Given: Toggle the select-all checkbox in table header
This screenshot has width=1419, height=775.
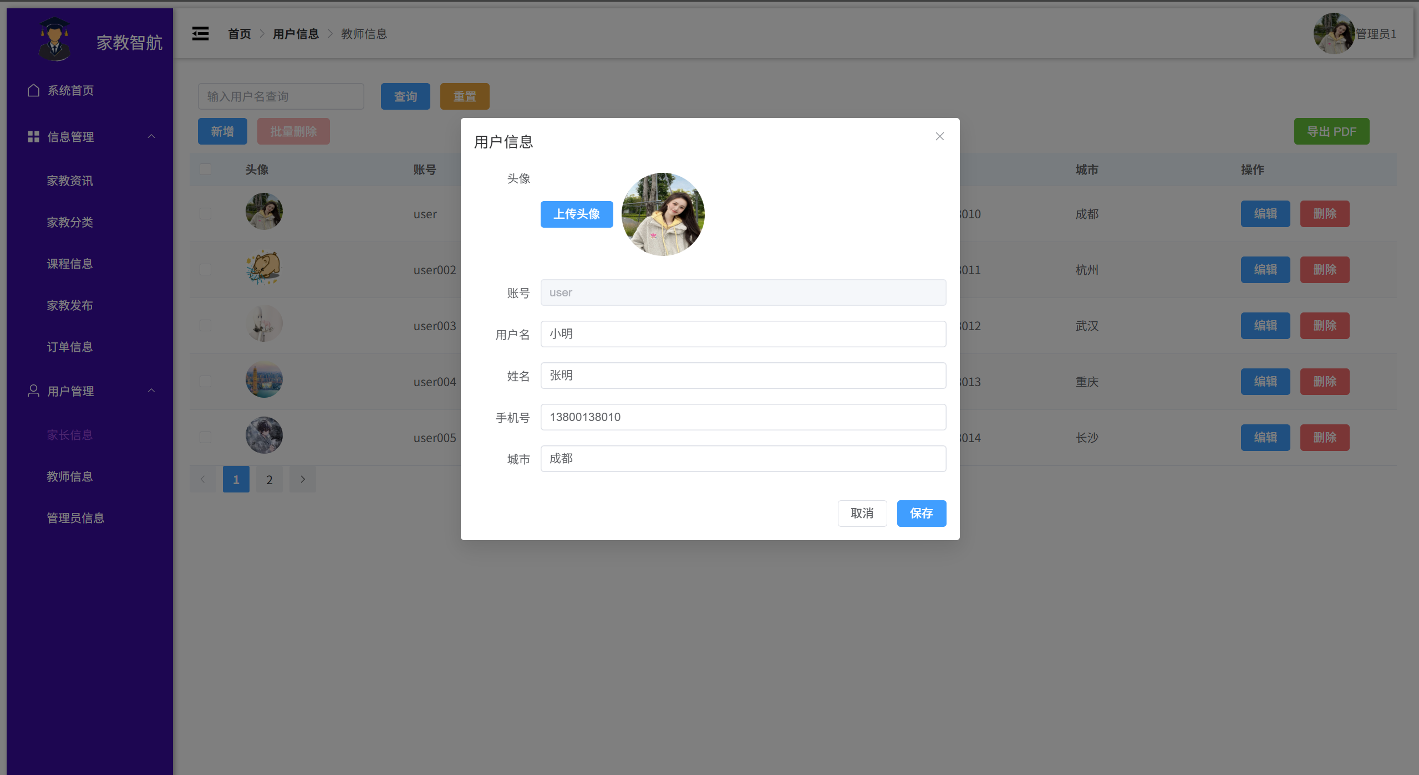Looking at the screenshot, I should pyautogui.click(x=206, y=170).
